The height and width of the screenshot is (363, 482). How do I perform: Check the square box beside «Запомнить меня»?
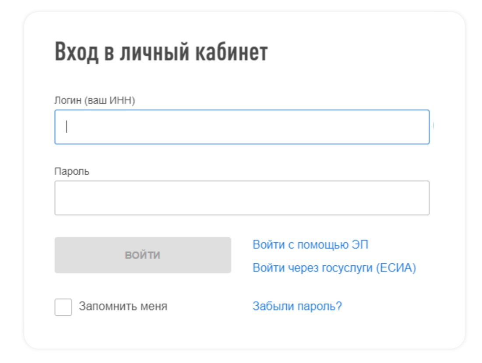[x=63, y=307]
